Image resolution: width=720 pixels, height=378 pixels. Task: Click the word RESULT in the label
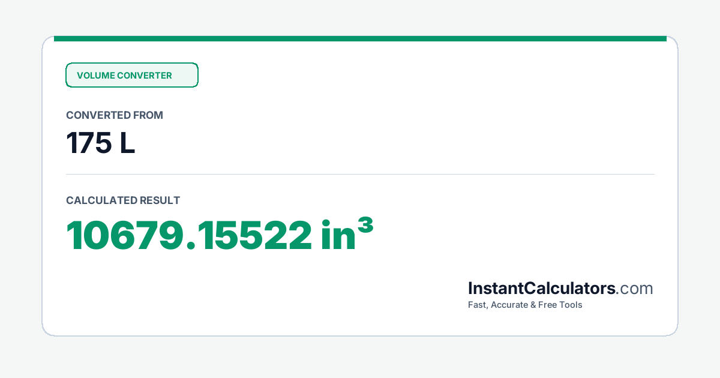click(x=160, y=200)
